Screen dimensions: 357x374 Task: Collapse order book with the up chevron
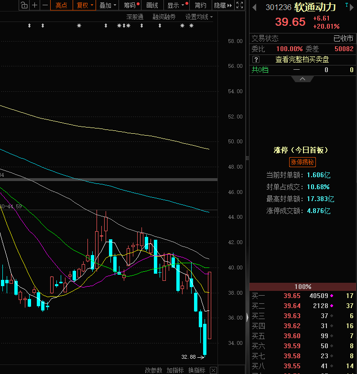303,79
